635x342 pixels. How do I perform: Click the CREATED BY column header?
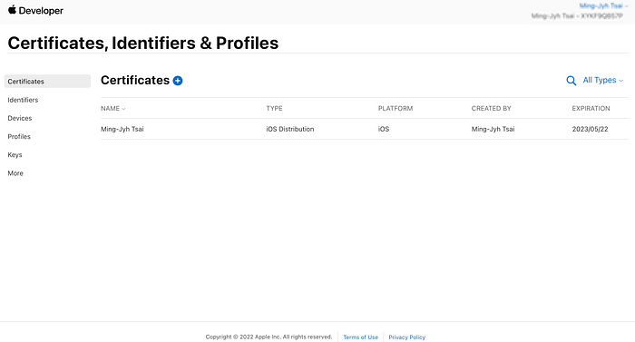pos(492,108)
